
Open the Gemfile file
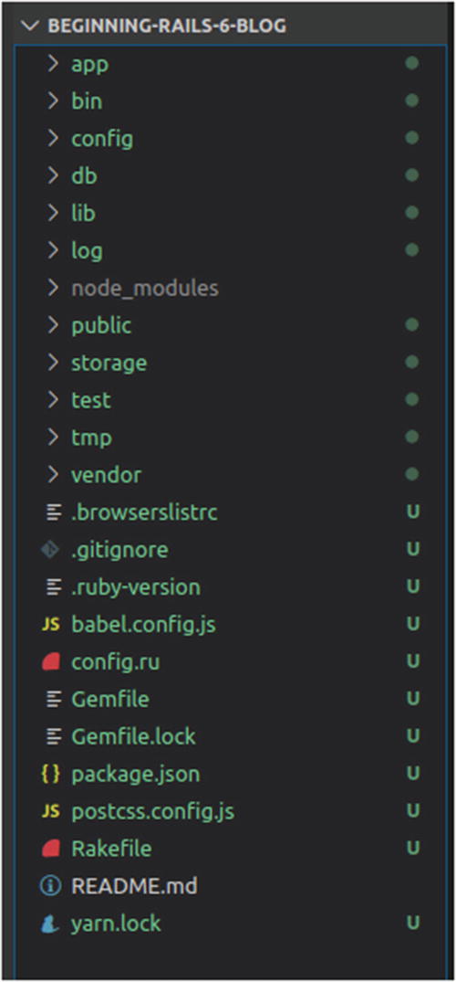click(x=110, y=699)
